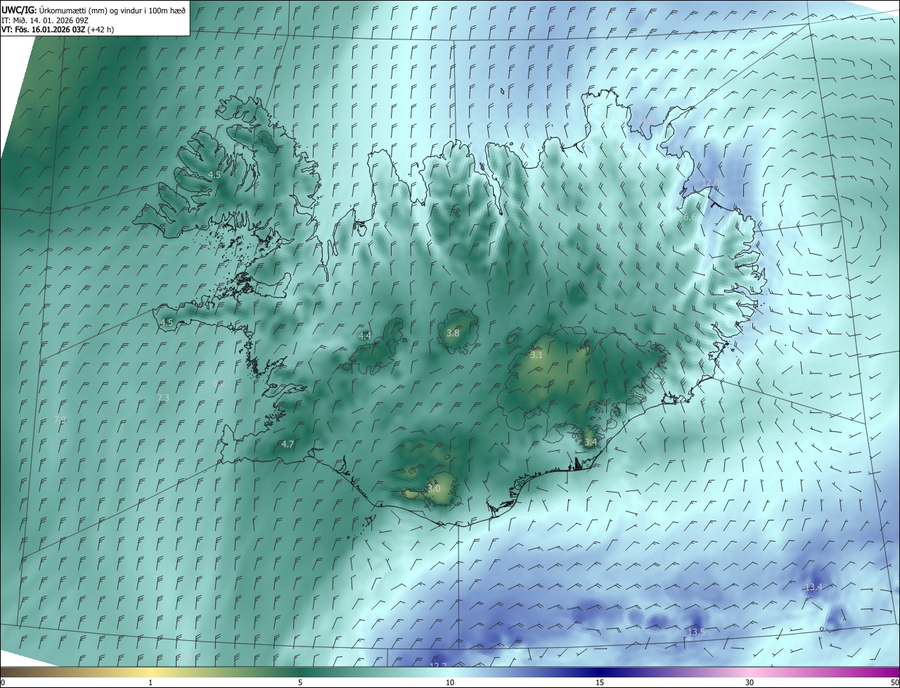Click the 15 tick on the color scale
900x688 pixels.
click(600, 682)
